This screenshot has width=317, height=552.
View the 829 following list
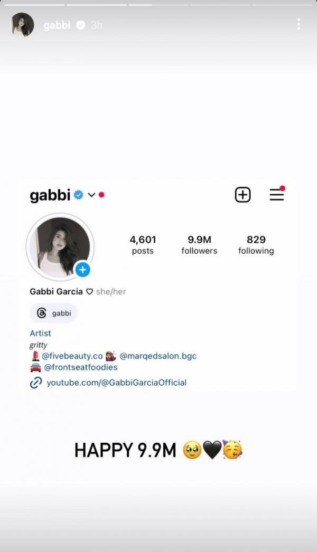click(x=256, y=245)
